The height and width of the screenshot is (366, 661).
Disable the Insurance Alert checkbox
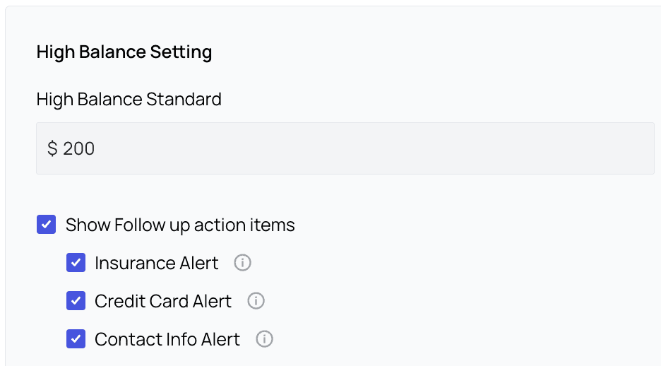pyautogui.click(x=76, y=263)
